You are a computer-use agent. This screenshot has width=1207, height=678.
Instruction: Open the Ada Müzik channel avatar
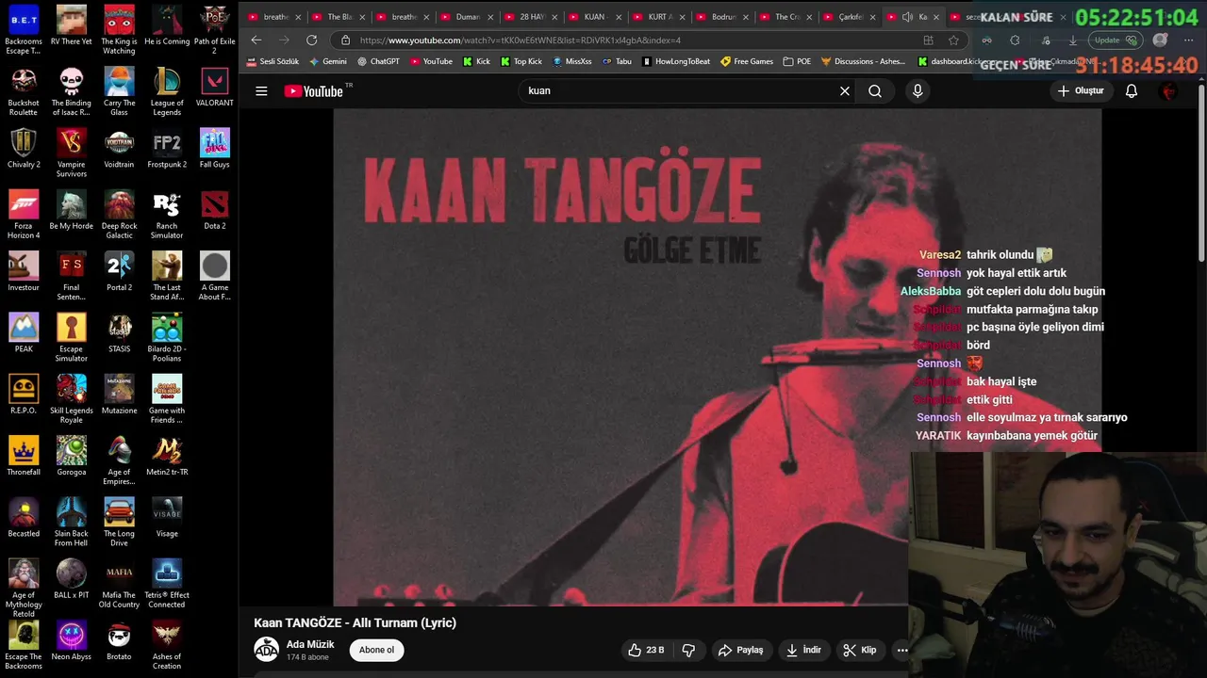(267, 650)
